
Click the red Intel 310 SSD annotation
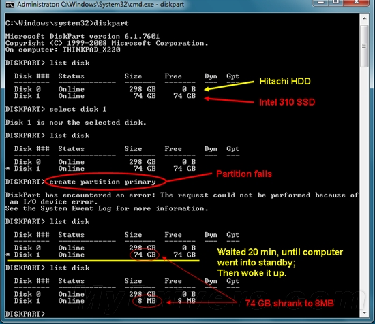[287, 102]
